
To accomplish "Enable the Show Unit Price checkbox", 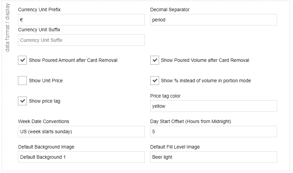I will click(x=22, y=81).
